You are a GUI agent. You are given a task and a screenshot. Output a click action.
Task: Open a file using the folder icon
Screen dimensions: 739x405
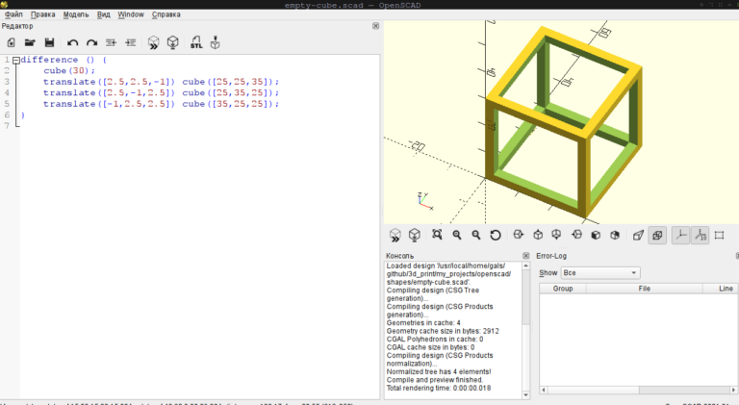30,43
